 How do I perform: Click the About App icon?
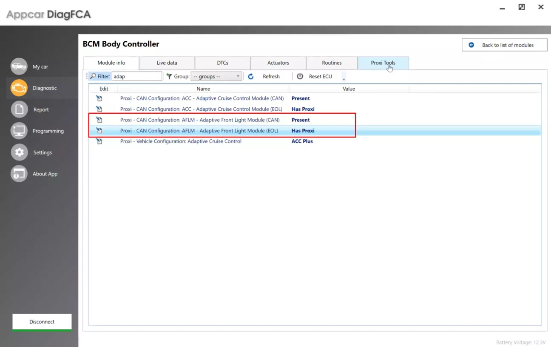pos(19,174)
